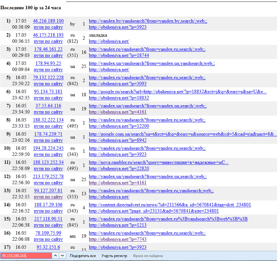The height and width of the screenshot is (261, 277).
Task: Toggle 'Учесть регистр' case option
Action: [x=114, y=256]
